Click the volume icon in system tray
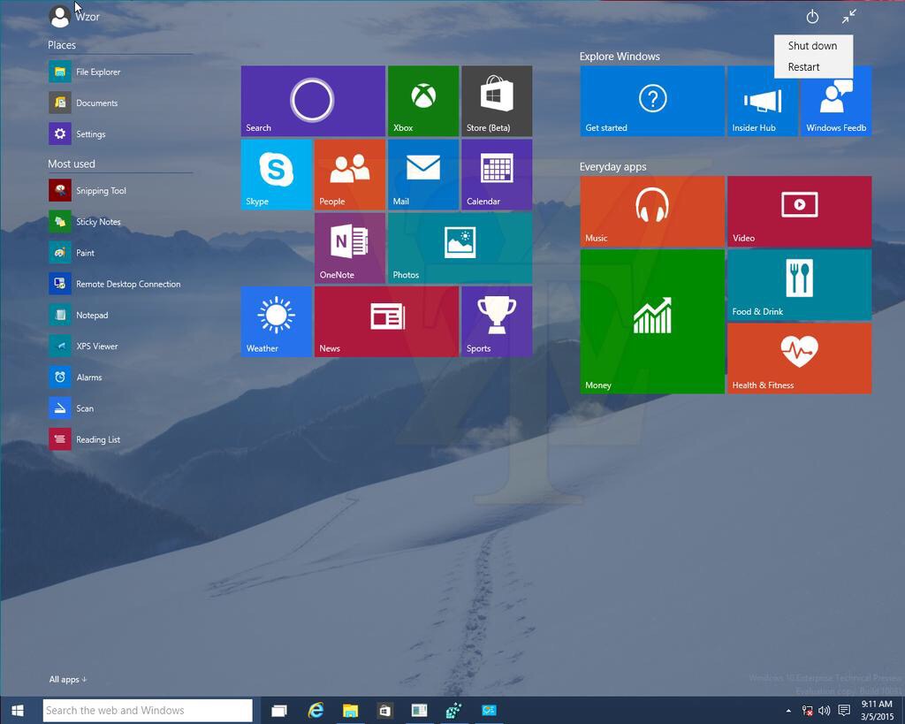Screen dimensions: 905x724 point(824,710)
